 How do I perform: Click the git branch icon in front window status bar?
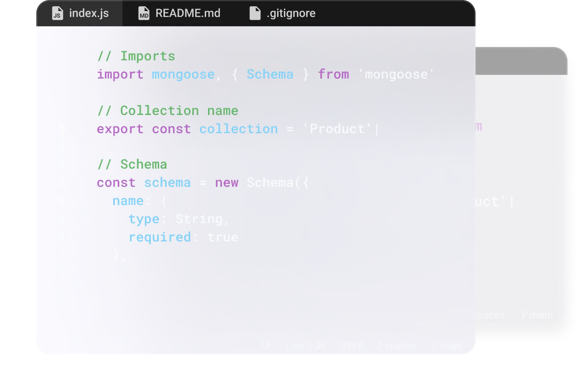(x=435, y=345)
